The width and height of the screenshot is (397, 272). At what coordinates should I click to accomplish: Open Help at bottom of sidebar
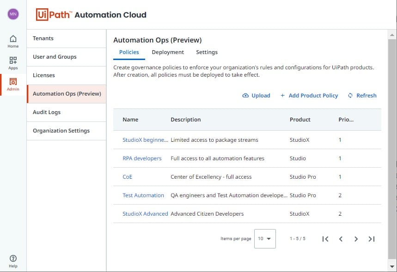tap(13, 261)
